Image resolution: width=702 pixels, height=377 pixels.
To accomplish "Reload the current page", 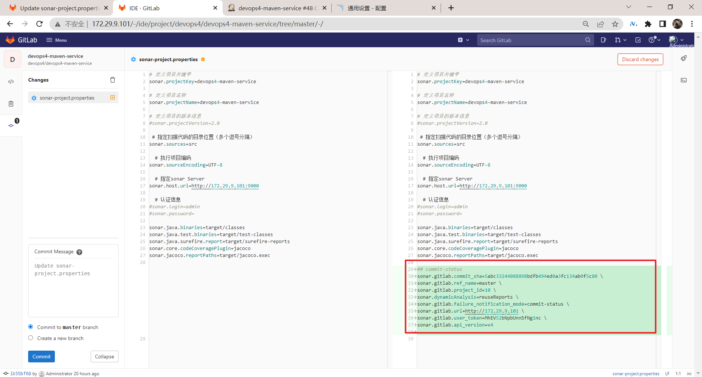I will (x=39, y=24).
